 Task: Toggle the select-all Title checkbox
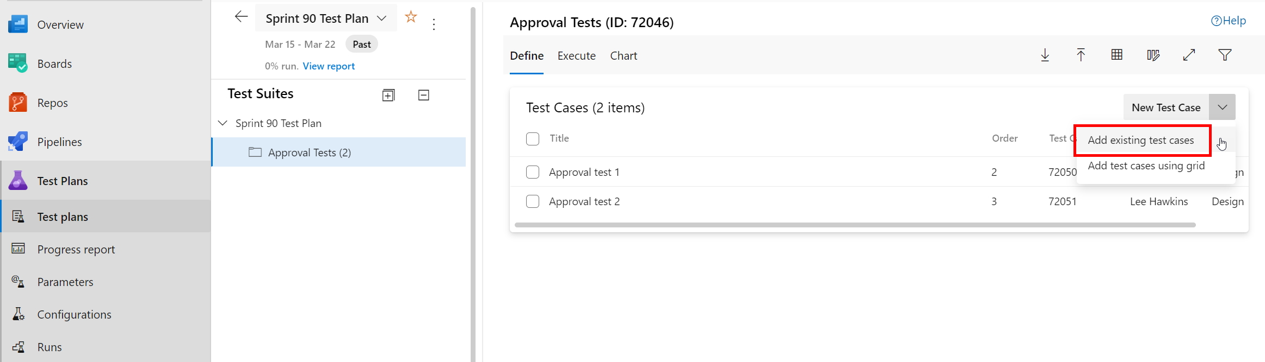tap(533, 139)
